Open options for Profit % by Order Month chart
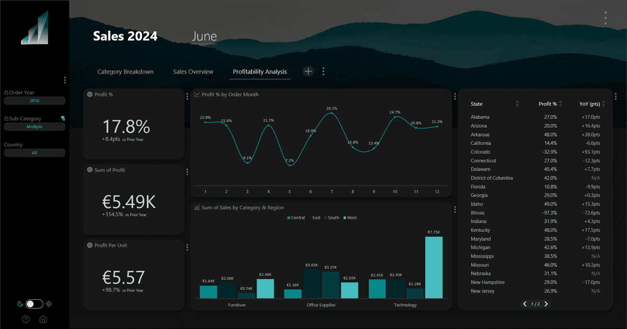Viewport: 627px width, 329px height. coord(455,96)
